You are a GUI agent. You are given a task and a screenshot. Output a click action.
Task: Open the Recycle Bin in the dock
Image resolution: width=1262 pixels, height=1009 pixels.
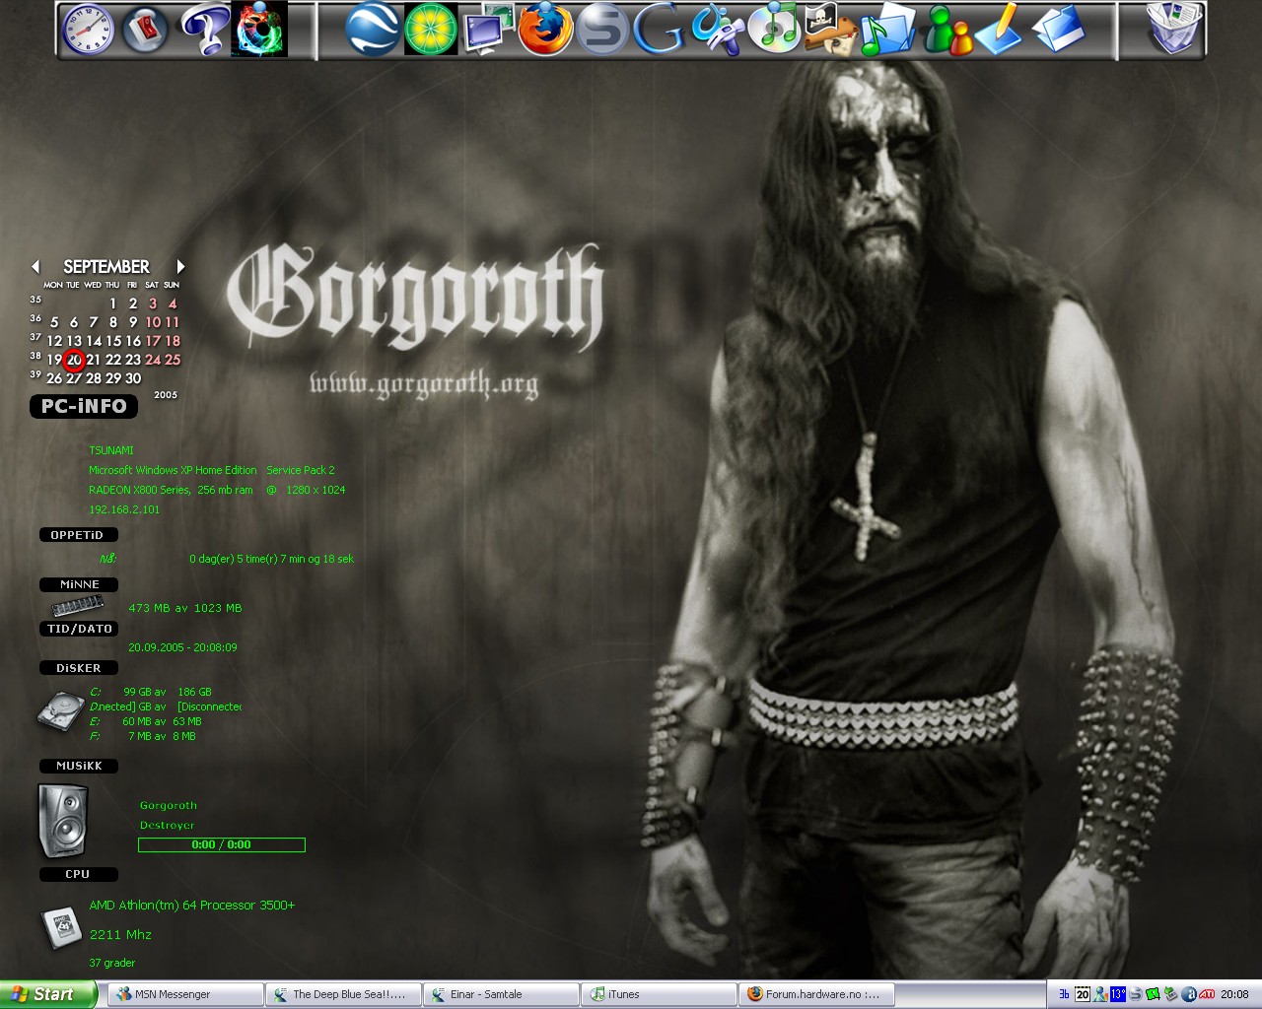point(1175,30)
